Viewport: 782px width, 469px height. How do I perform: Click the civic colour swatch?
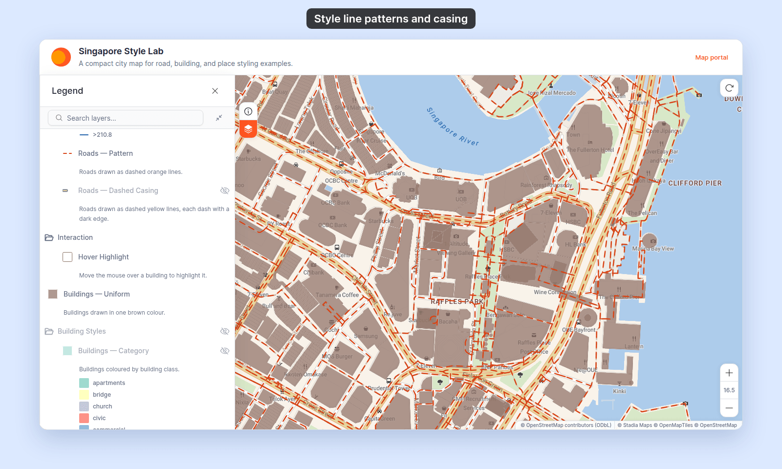coord(84,418)
